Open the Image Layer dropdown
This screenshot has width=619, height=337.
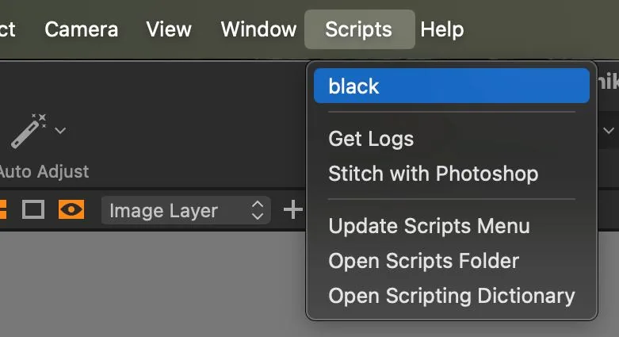tap(186, 210)
